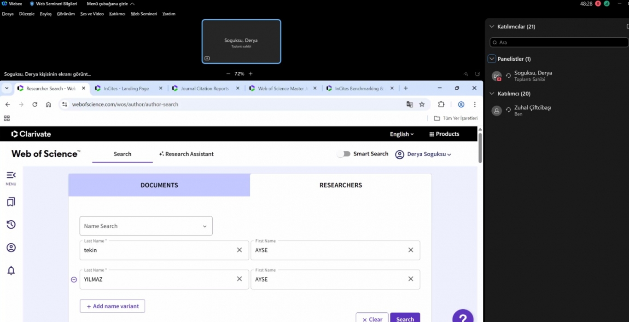The image size is (629, 322).
Task: Switch to InCites - Landing Page browser tab
Action: pyautogui.click(x=128, y=88)
